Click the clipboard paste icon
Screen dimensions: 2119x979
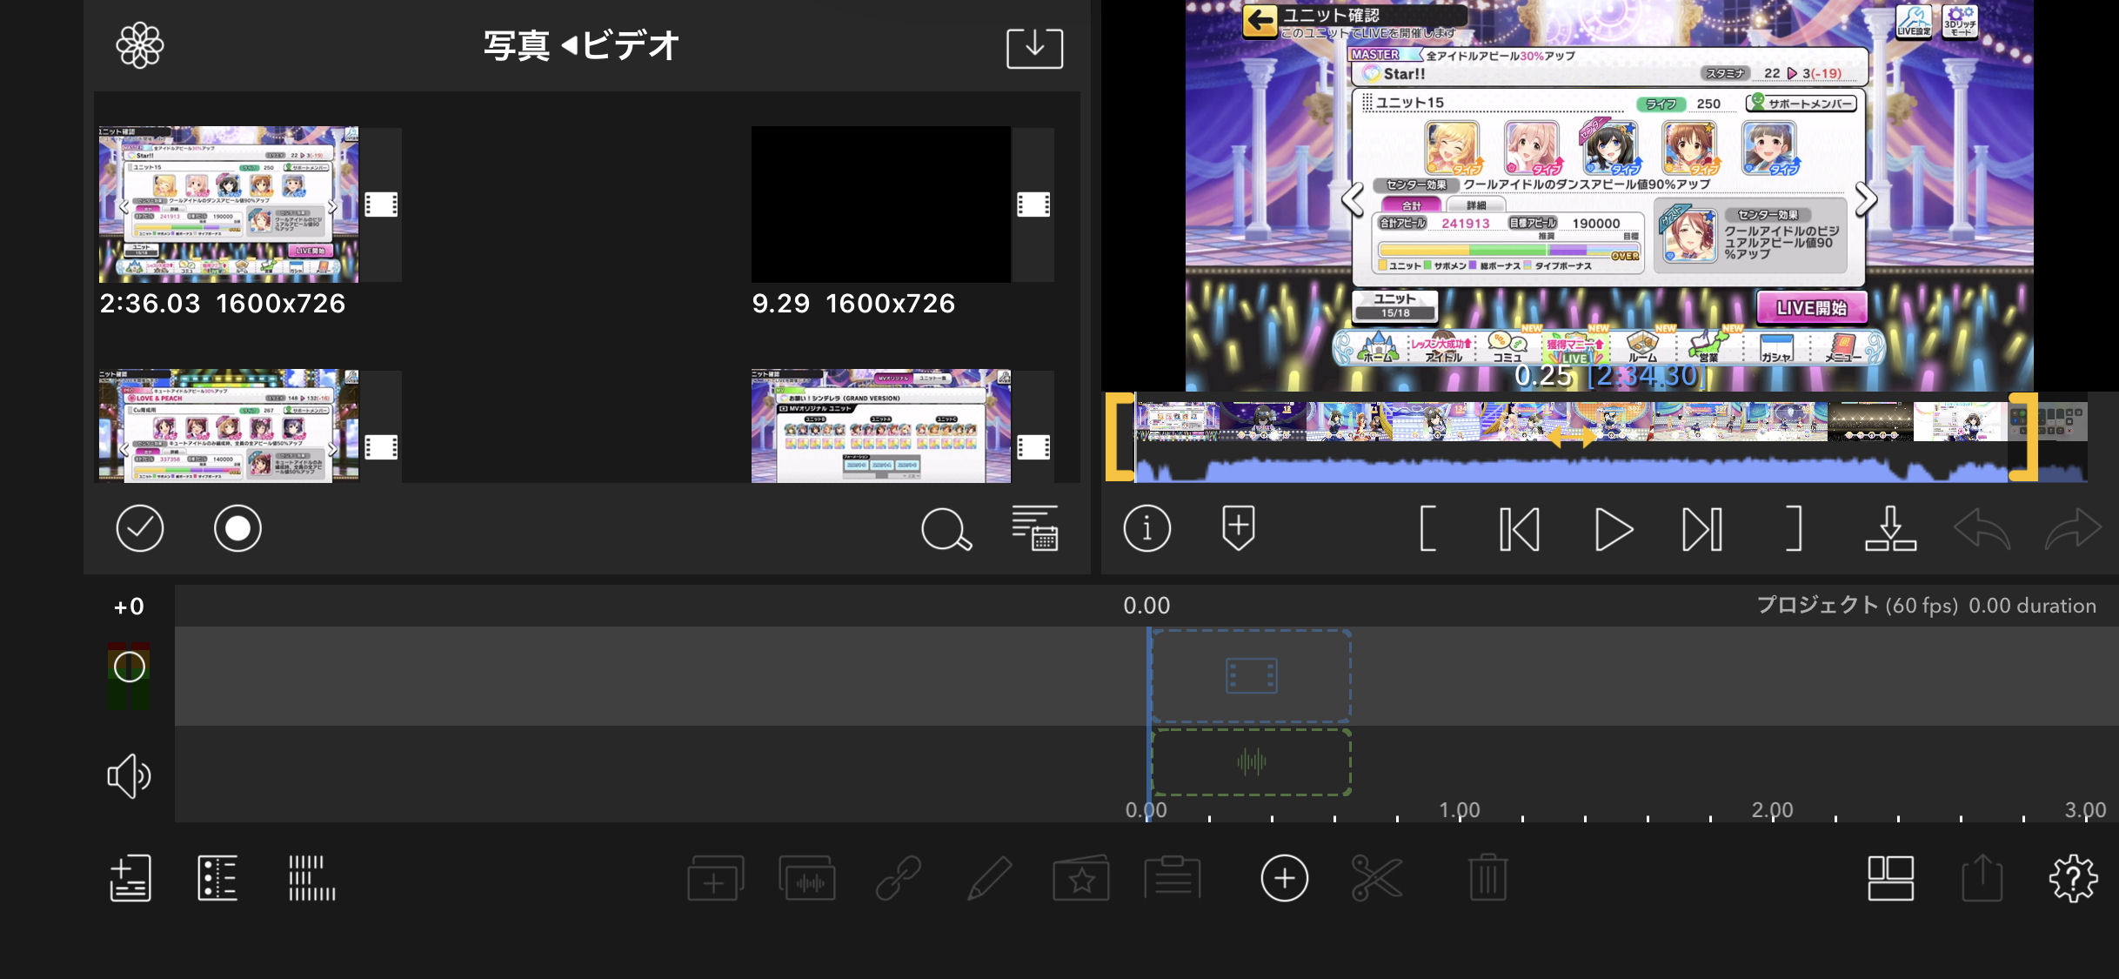pyautogui.click(x=1173, y=878)
